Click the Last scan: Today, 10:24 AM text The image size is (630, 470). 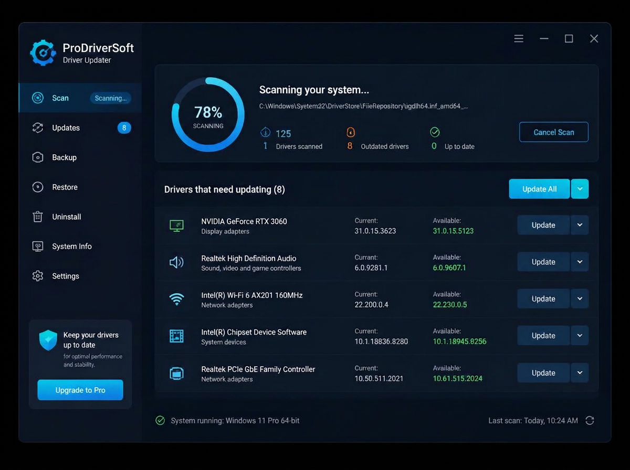coord(533,421)
